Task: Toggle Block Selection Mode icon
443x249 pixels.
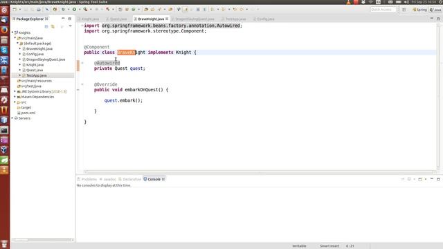Action: [x=198, y=9]
